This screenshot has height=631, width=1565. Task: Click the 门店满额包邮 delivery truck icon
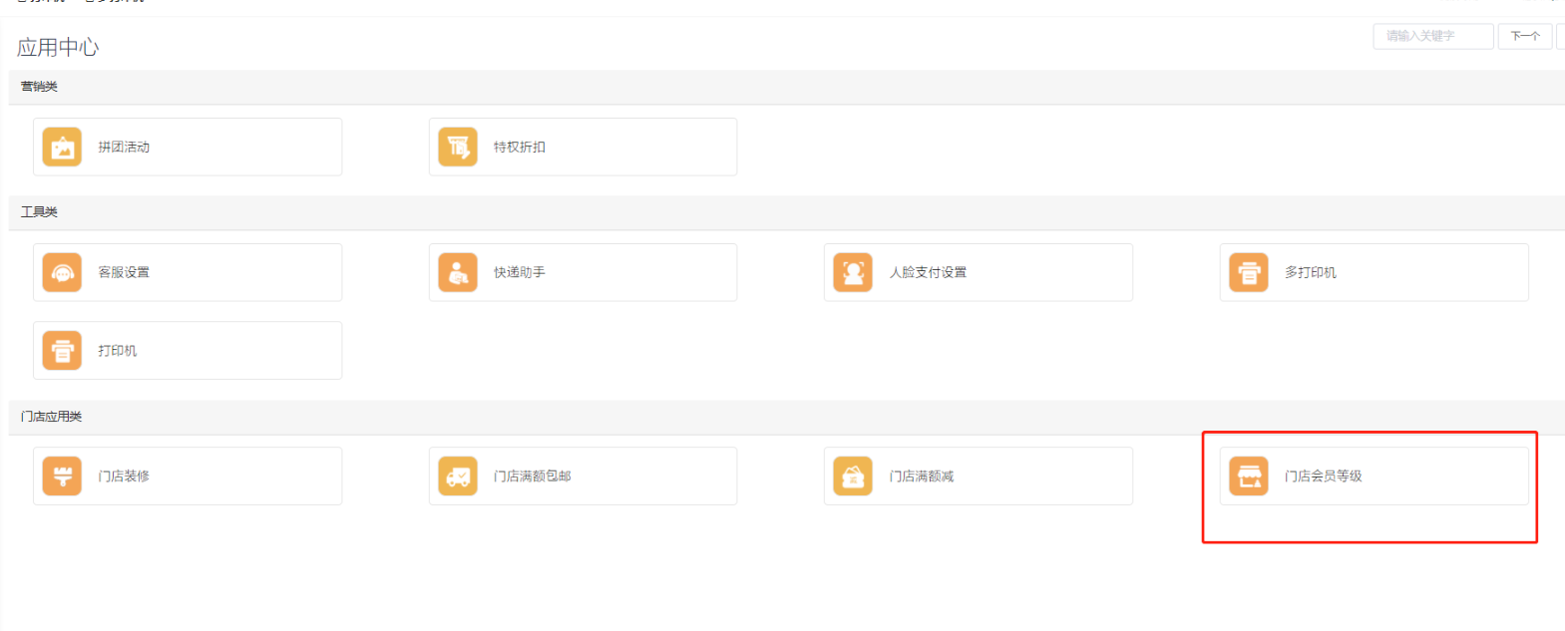[x=458, y=476]
